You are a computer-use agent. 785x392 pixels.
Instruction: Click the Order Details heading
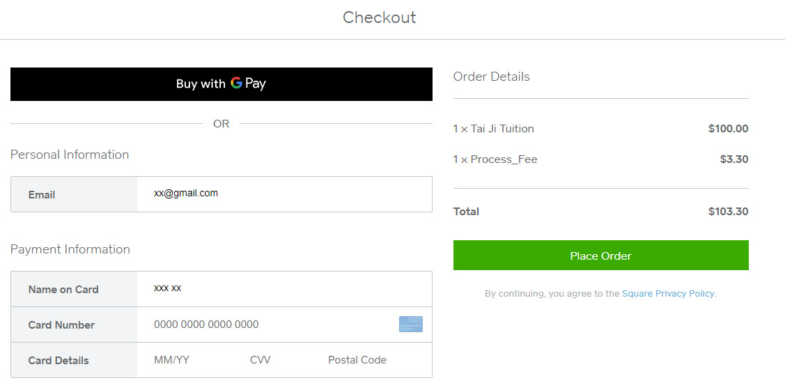[x=491, y=77]
